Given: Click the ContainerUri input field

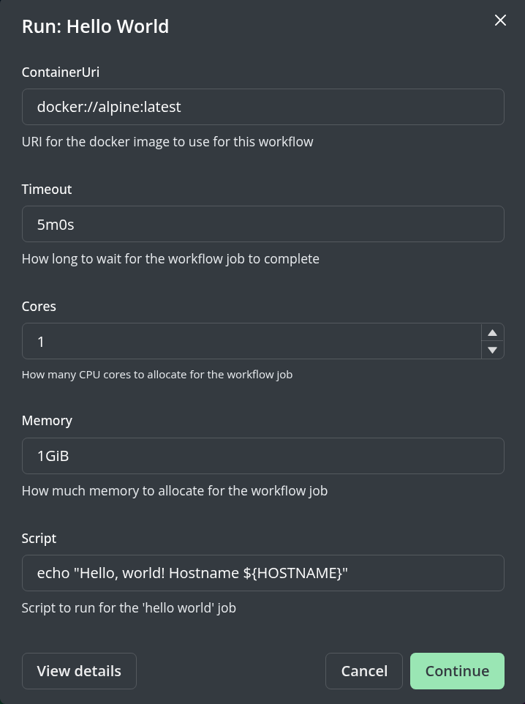Looking at the screenshot, I should click(263, 107).
